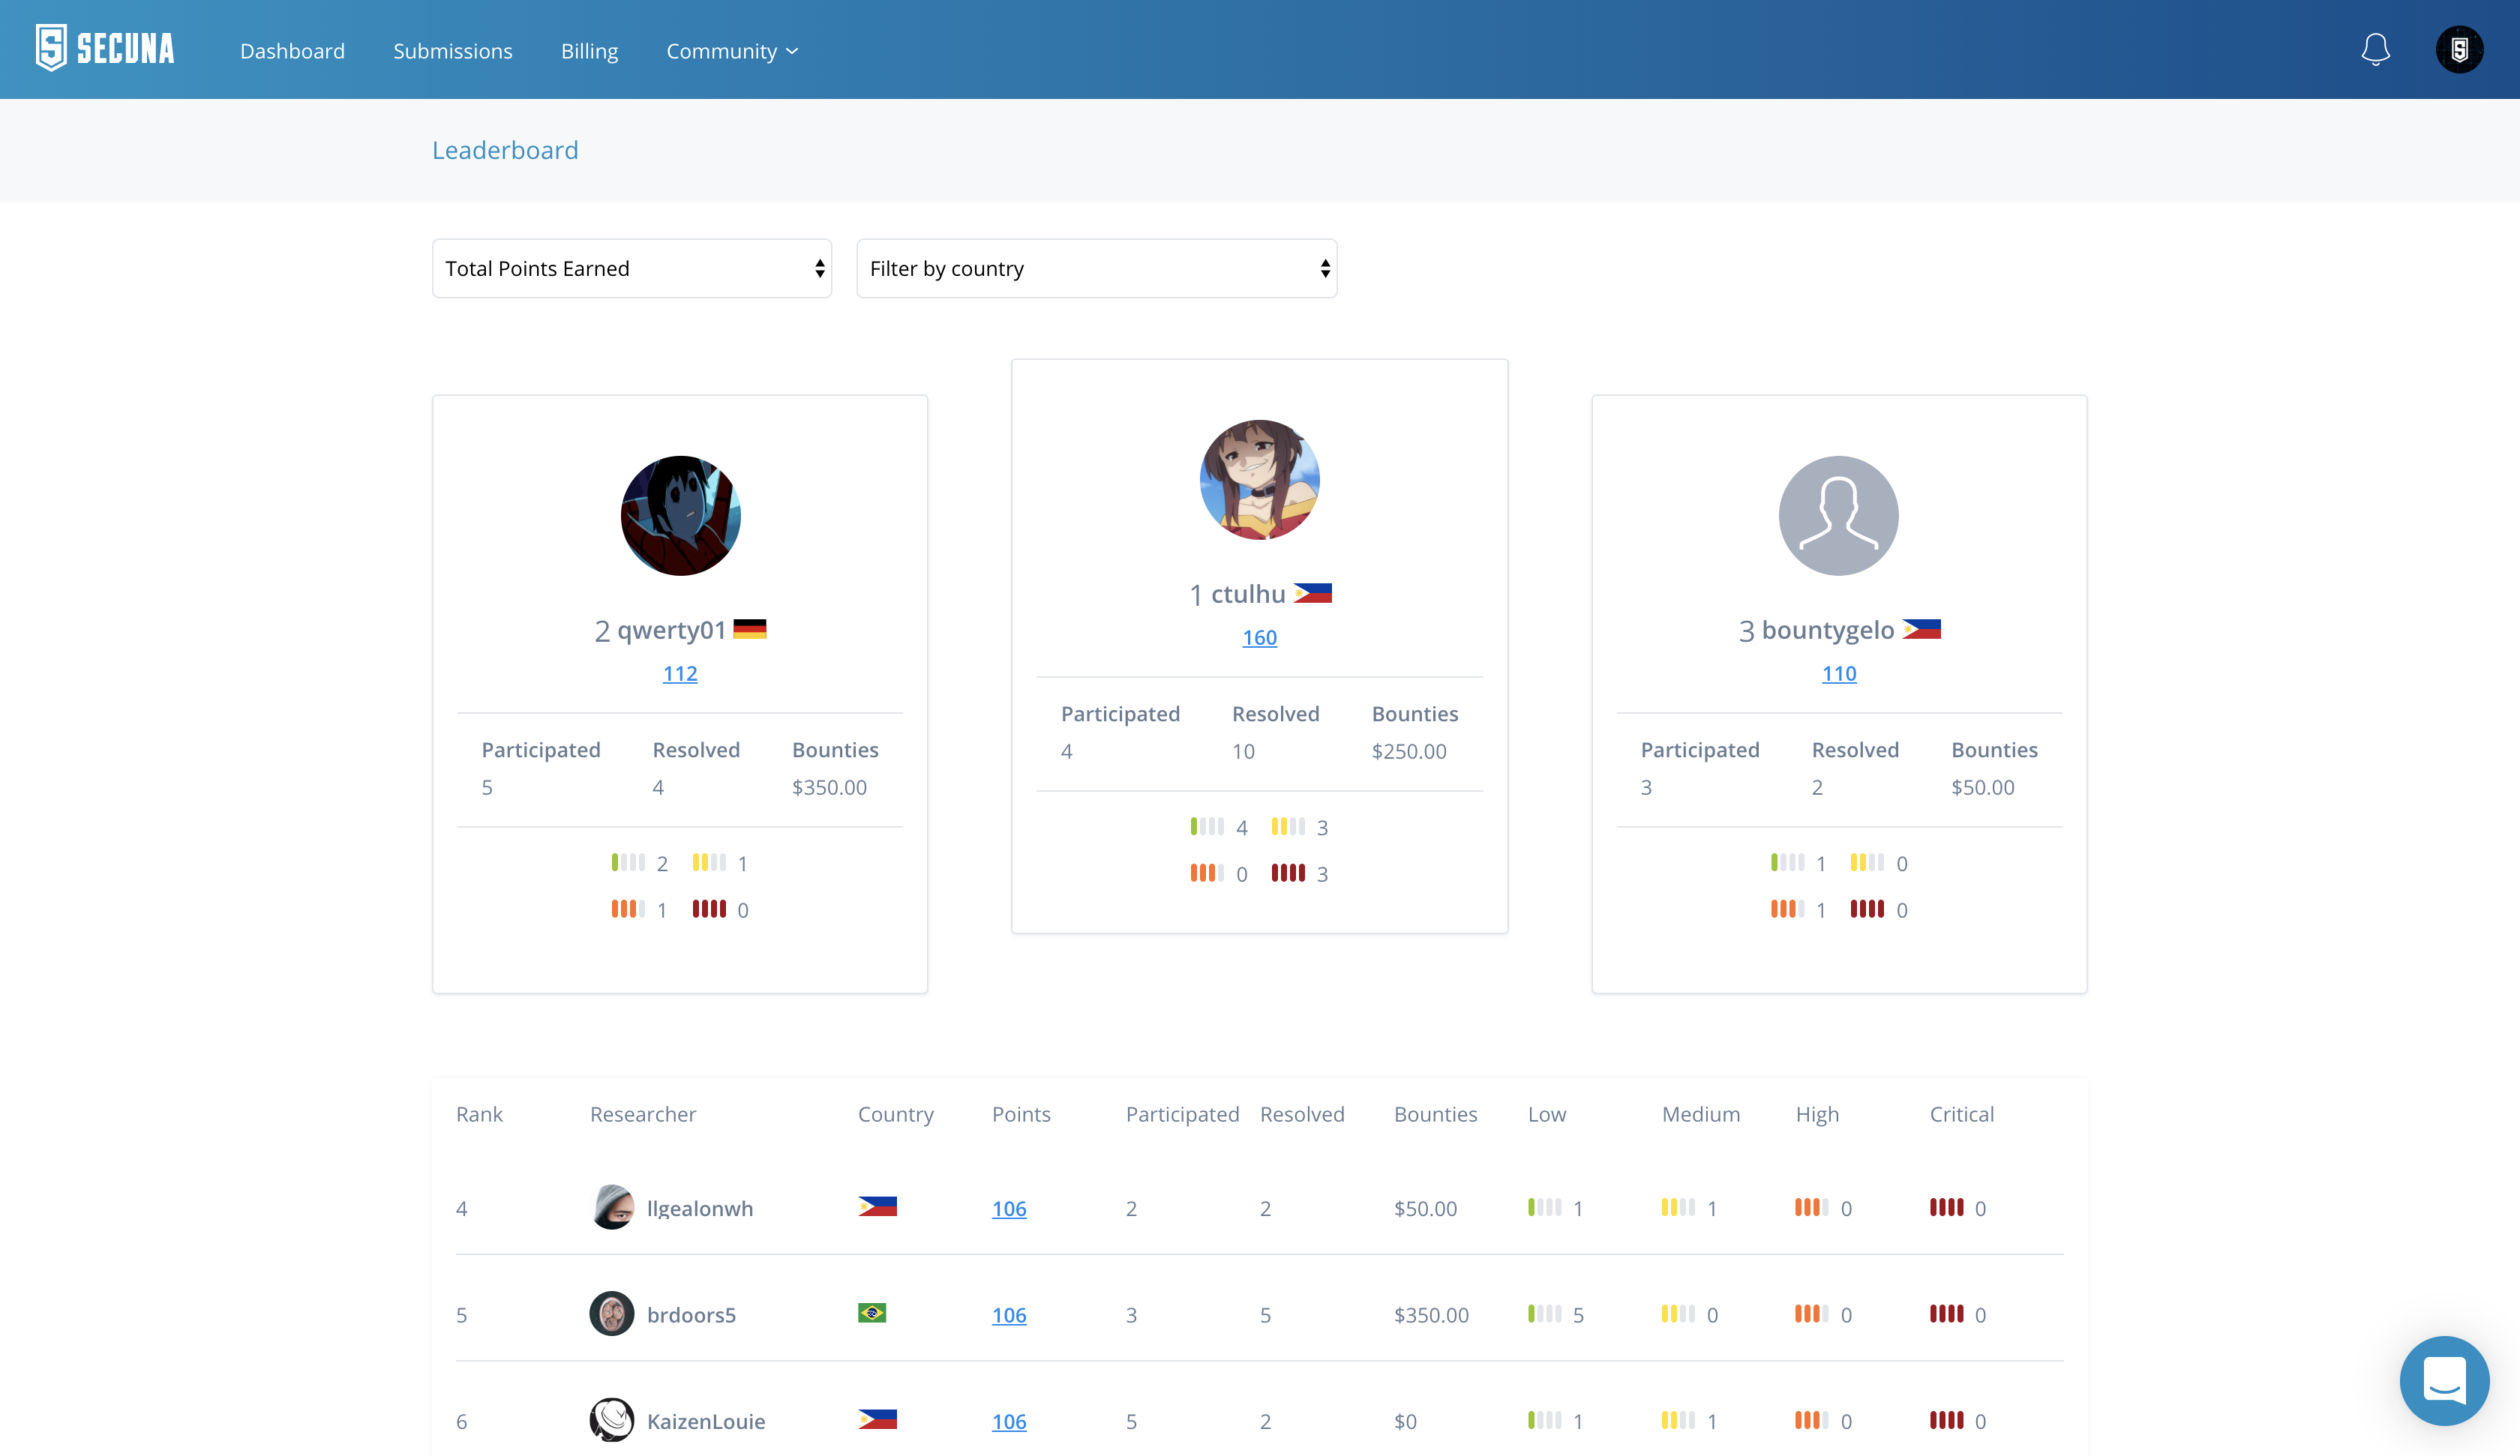Go to the Dashboard tab
2520x1456 pixels.
point(292,51)
